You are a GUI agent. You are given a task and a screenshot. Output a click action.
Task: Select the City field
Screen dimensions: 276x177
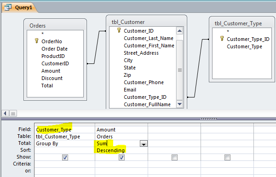[x=128, y=60]
